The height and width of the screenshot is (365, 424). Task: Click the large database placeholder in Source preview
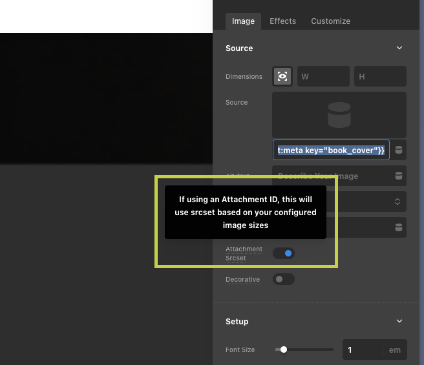pos(339,115)
